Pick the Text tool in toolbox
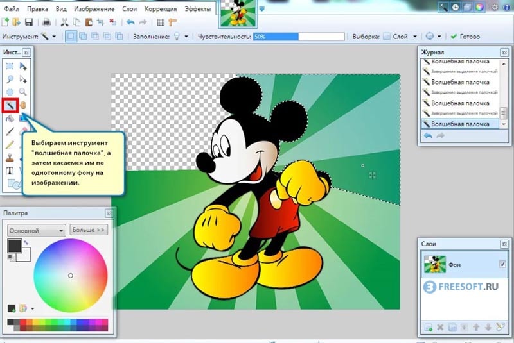The image size is (514, 343). 10,171
